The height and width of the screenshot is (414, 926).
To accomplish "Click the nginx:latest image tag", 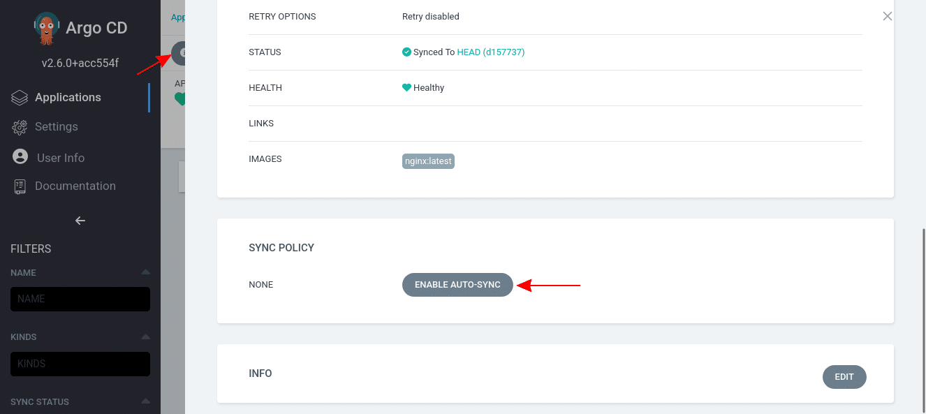I will coord(428,161).
